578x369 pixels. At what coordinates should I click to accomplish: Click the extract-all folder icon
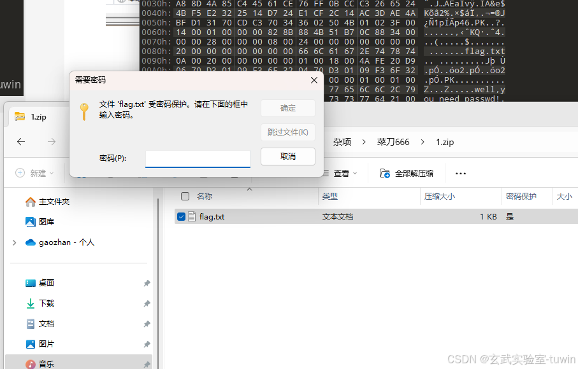click(385, 173)
